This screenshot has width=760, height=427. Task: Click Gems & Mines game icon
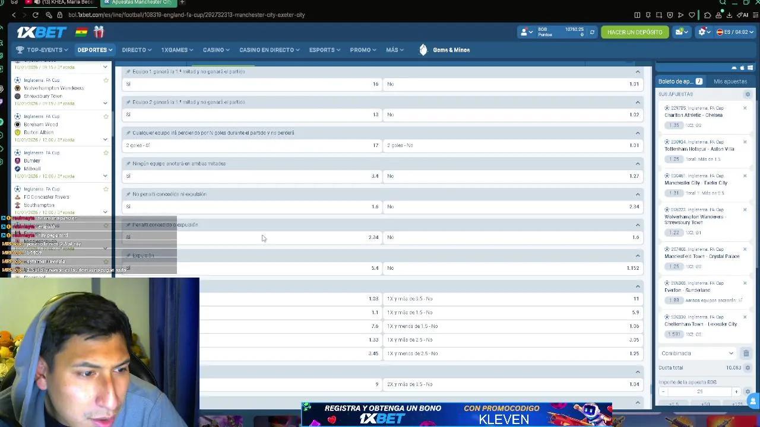(423, 50)
